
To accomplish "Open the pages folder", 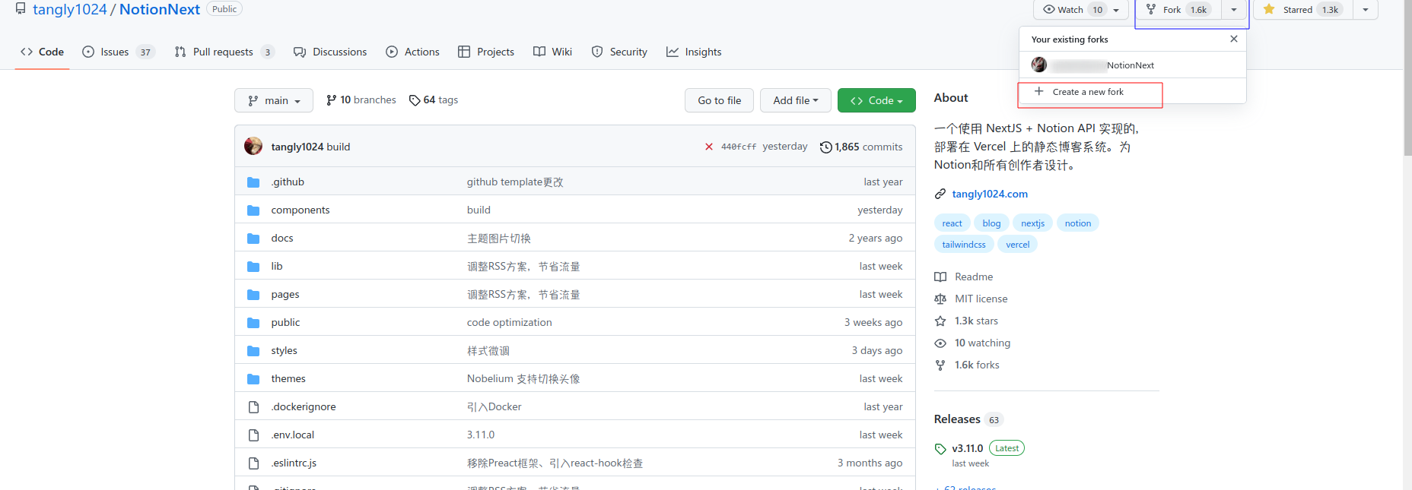I will pyautogui.click(x=285, y=294).
